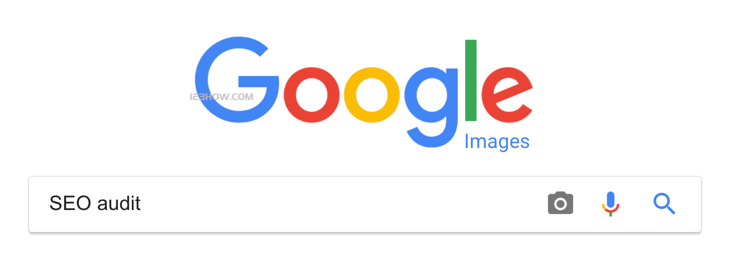Click the ".COM" part of the watermark

[x=241, y=97]
